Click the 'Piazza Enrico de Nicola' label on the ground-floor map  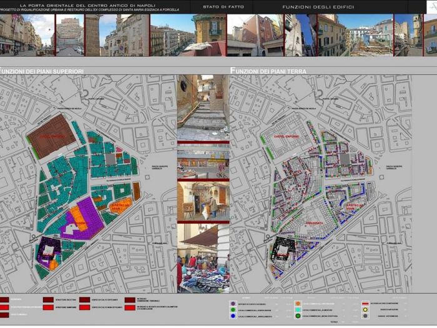[304, 108]
